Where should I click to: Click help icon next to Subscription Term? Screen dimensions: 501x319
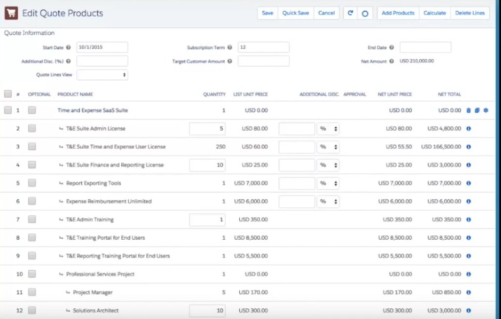229,47
